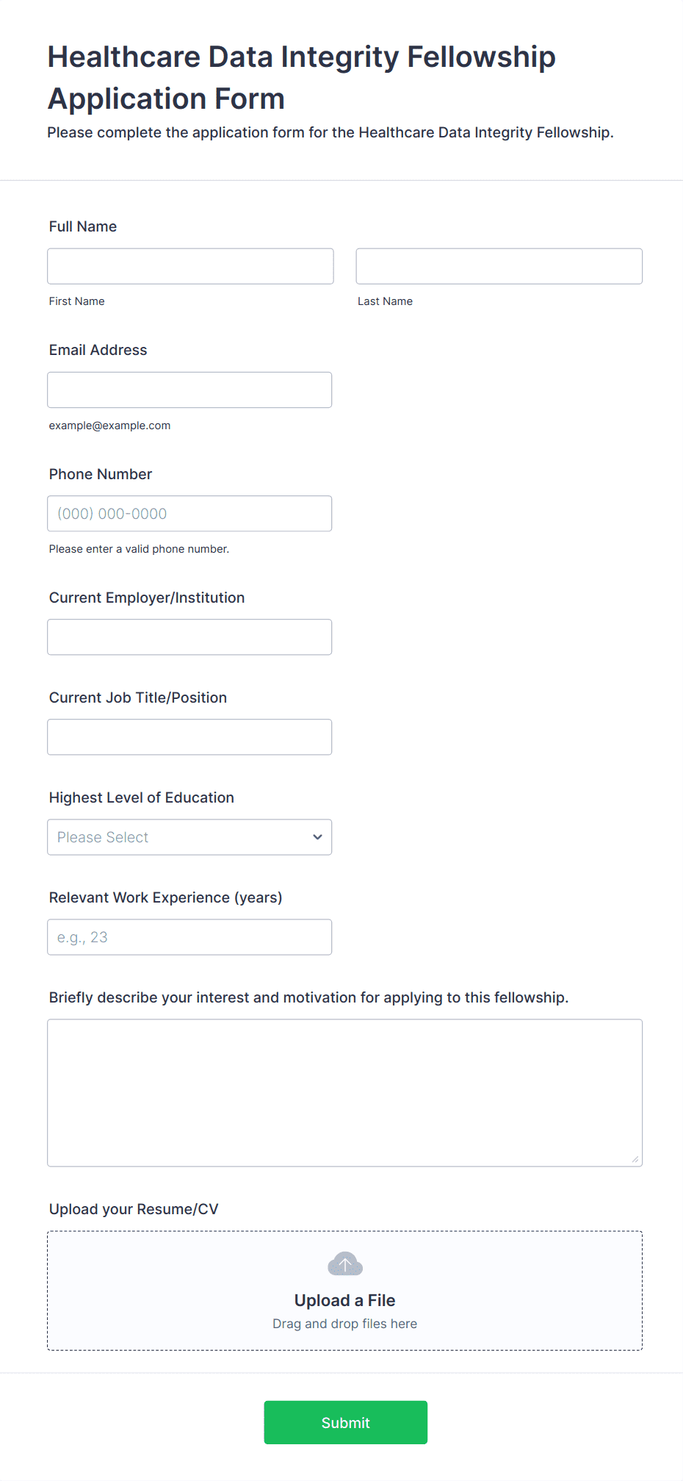
Task: Submit the fellowship application form
Action: [x=345, y=1422]
